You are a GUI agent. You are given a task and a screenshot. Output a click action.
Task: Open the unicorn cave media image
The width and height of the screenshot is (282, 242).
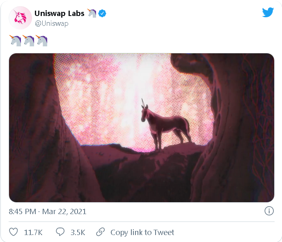142,128
